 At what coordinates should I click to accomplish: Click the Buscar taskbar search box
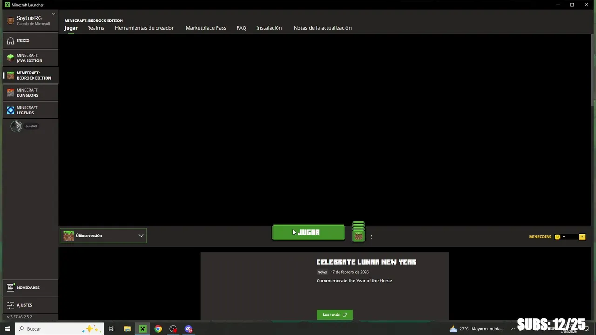[60, 329]
